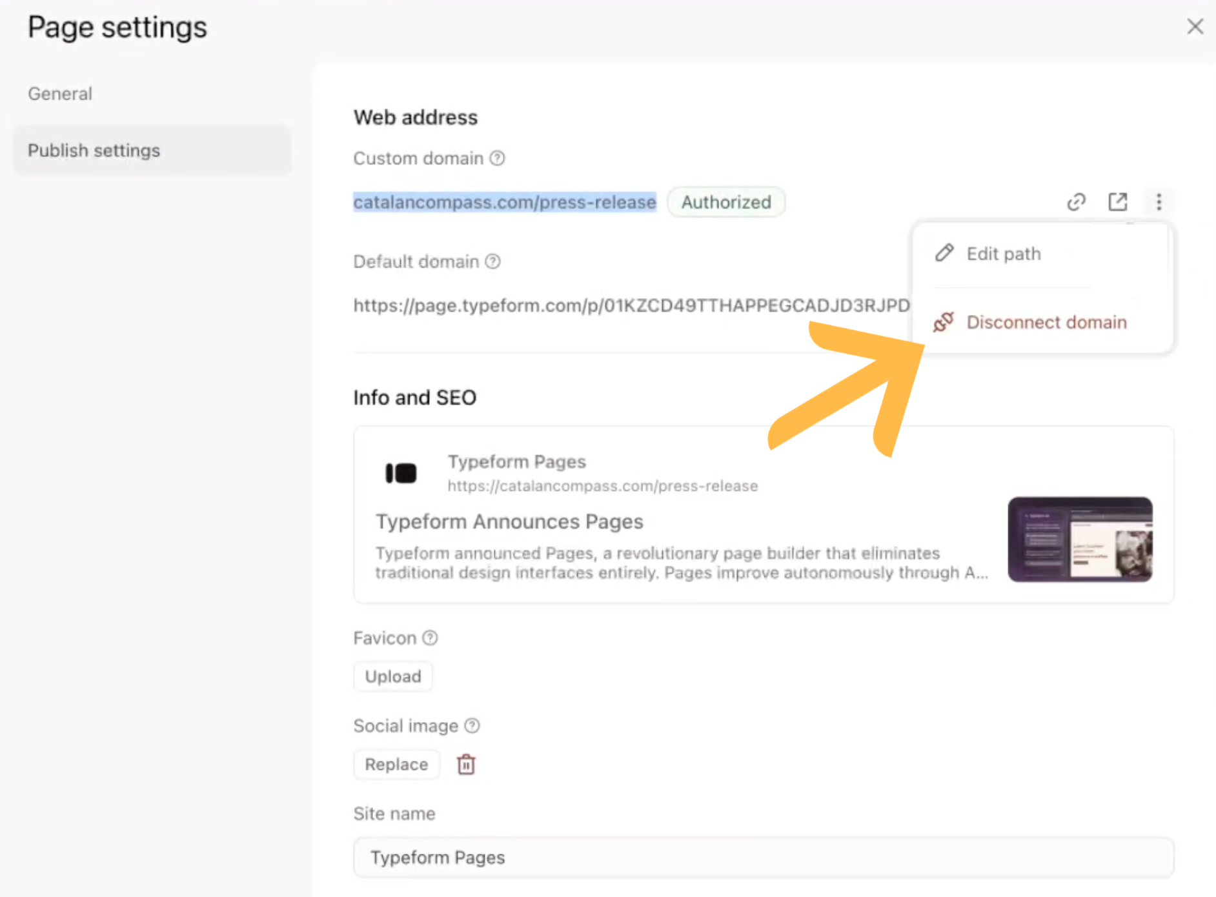Click the Social image help icon
1216x897 pixels.
472,726
